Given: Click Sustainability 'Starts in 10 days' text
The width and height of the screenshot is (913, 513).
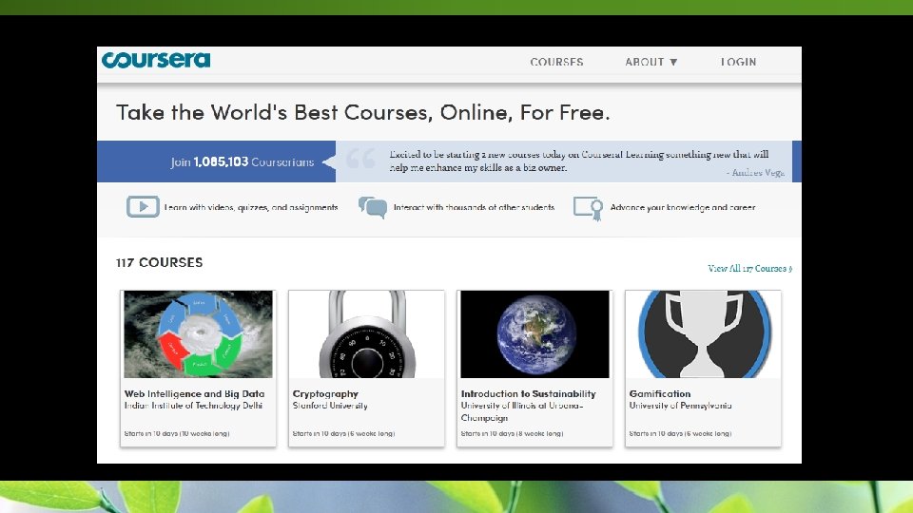Looking at the screenshot, I should point(512,433).
